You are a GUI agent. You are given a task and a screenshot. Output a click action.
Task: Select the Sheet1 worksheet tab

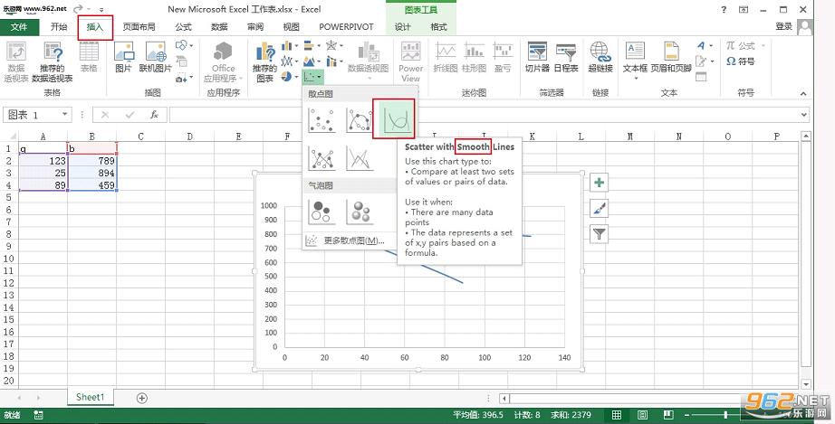tap(90, 397)
